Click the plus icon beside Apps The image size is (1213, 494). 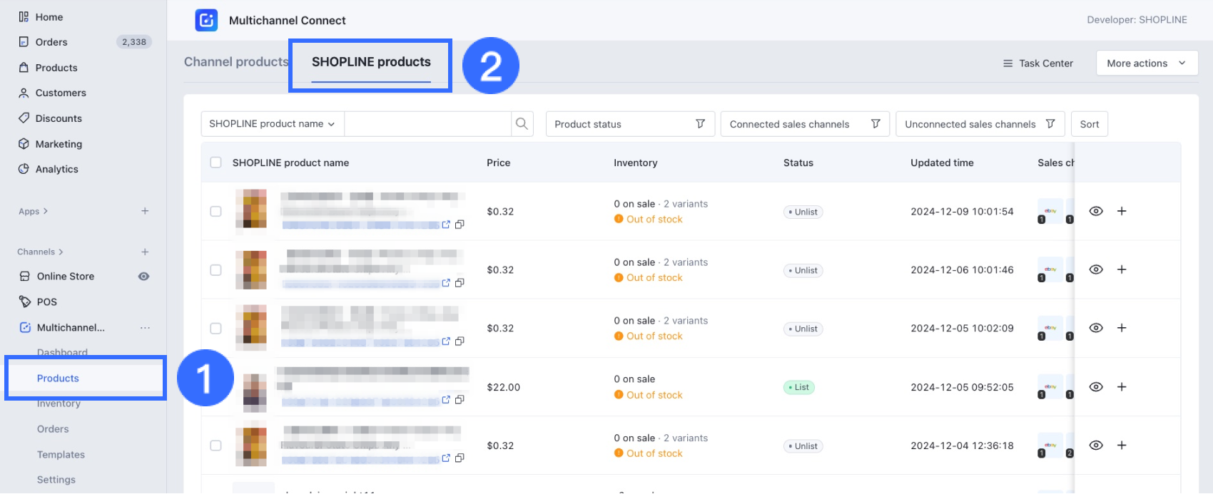[145, 211]
